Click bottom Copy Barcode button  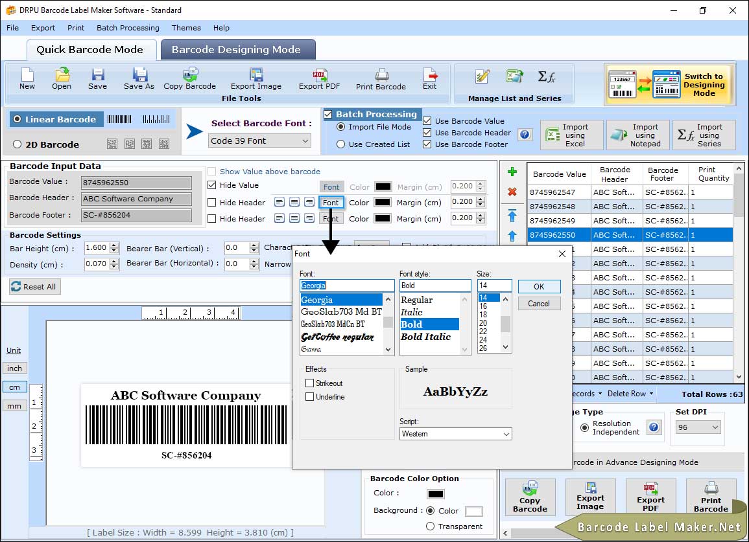point(530,497)
